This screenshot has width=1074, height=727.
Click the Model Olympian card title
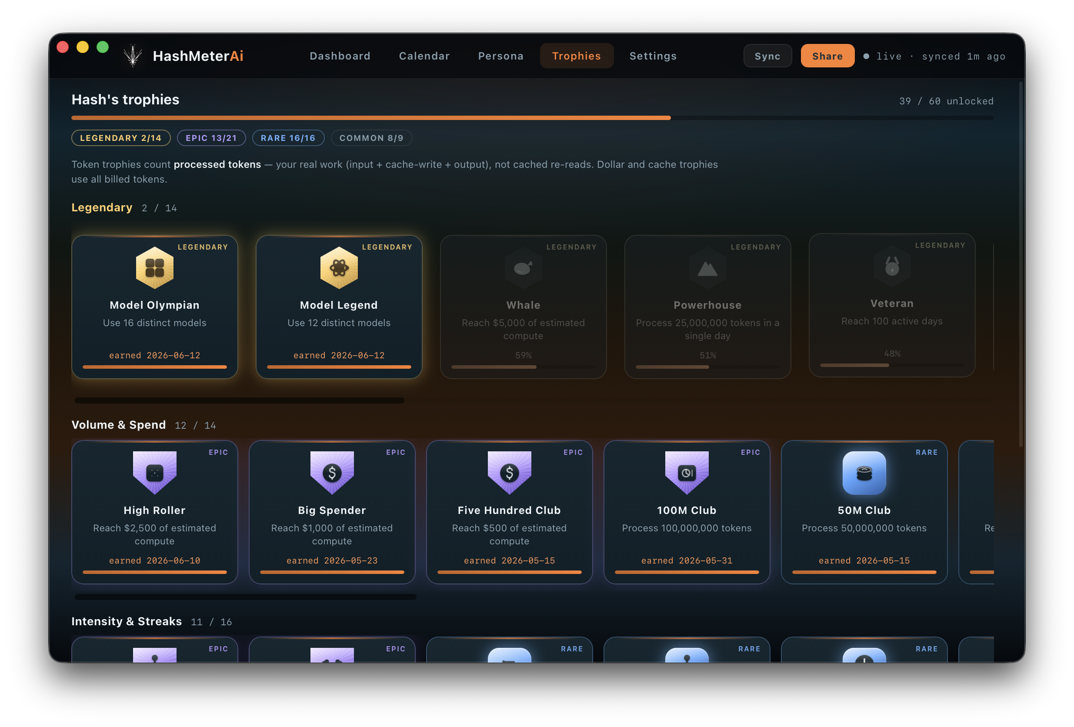pos(154,305)
